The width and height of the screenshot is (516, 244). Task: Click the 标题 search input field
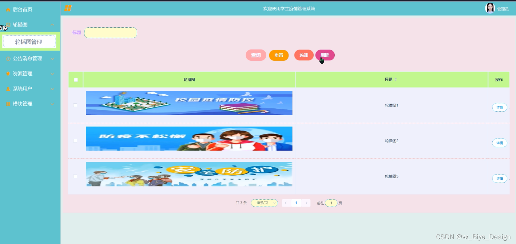tap(111, 33)
